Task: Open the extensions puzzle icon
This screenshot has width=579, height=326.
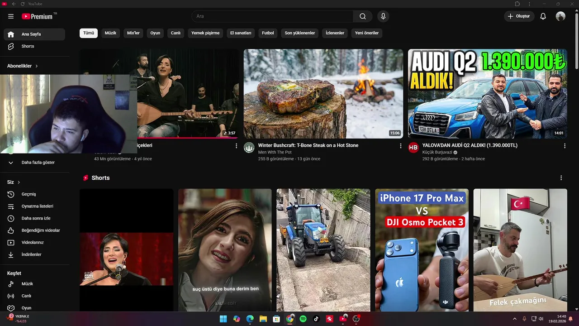Action: (517, 4)
